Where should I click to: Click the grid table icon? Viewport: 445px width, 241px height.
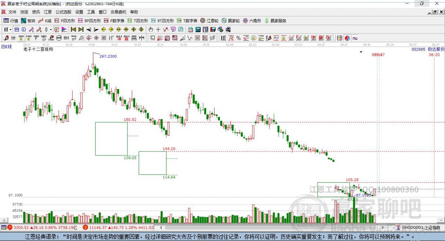click(339, 38)
